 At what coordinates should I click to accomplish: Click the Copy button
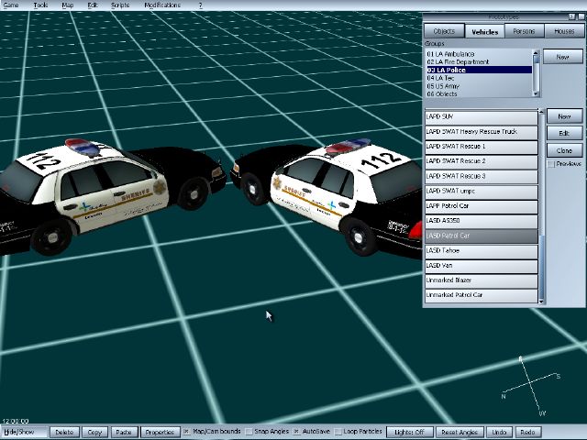click(94, 432)
